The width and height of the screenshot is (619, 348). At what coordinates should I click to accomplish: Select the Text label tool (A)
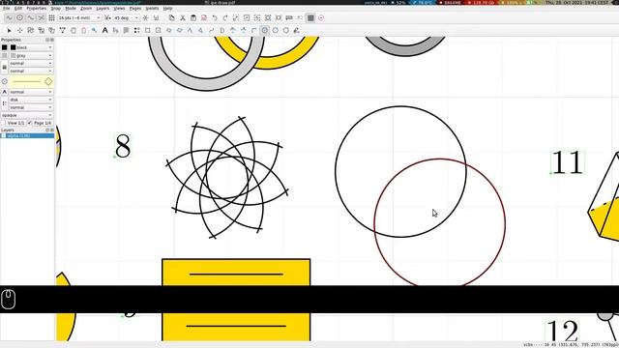(x=105, y=30)
